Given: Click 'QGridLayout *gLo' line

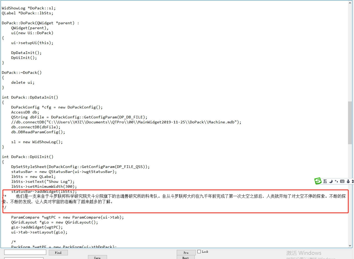Looking at the screenshot, I should pos(55,222).
